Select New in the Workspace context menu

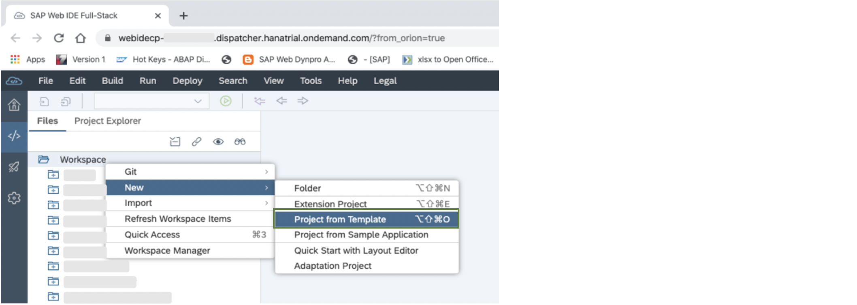(x=190, y=188)
